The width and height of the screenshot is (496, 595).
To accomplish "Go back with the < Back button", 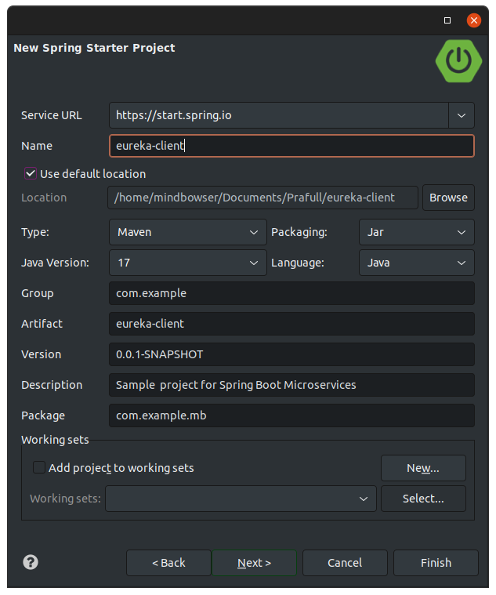I will pos(168,563).
